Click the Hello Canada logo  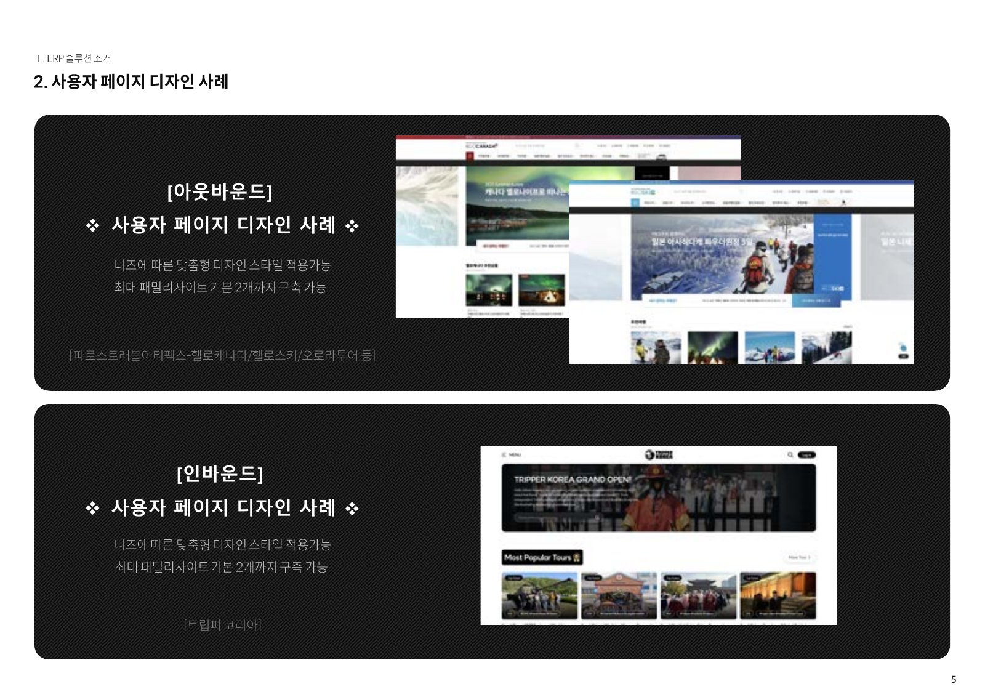point(481,146)
